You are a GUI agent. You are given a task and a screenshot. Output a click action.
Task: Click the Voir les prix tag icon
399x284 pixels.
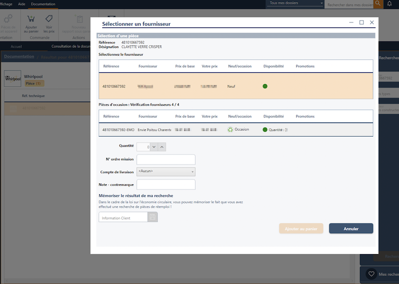(49, 18)
